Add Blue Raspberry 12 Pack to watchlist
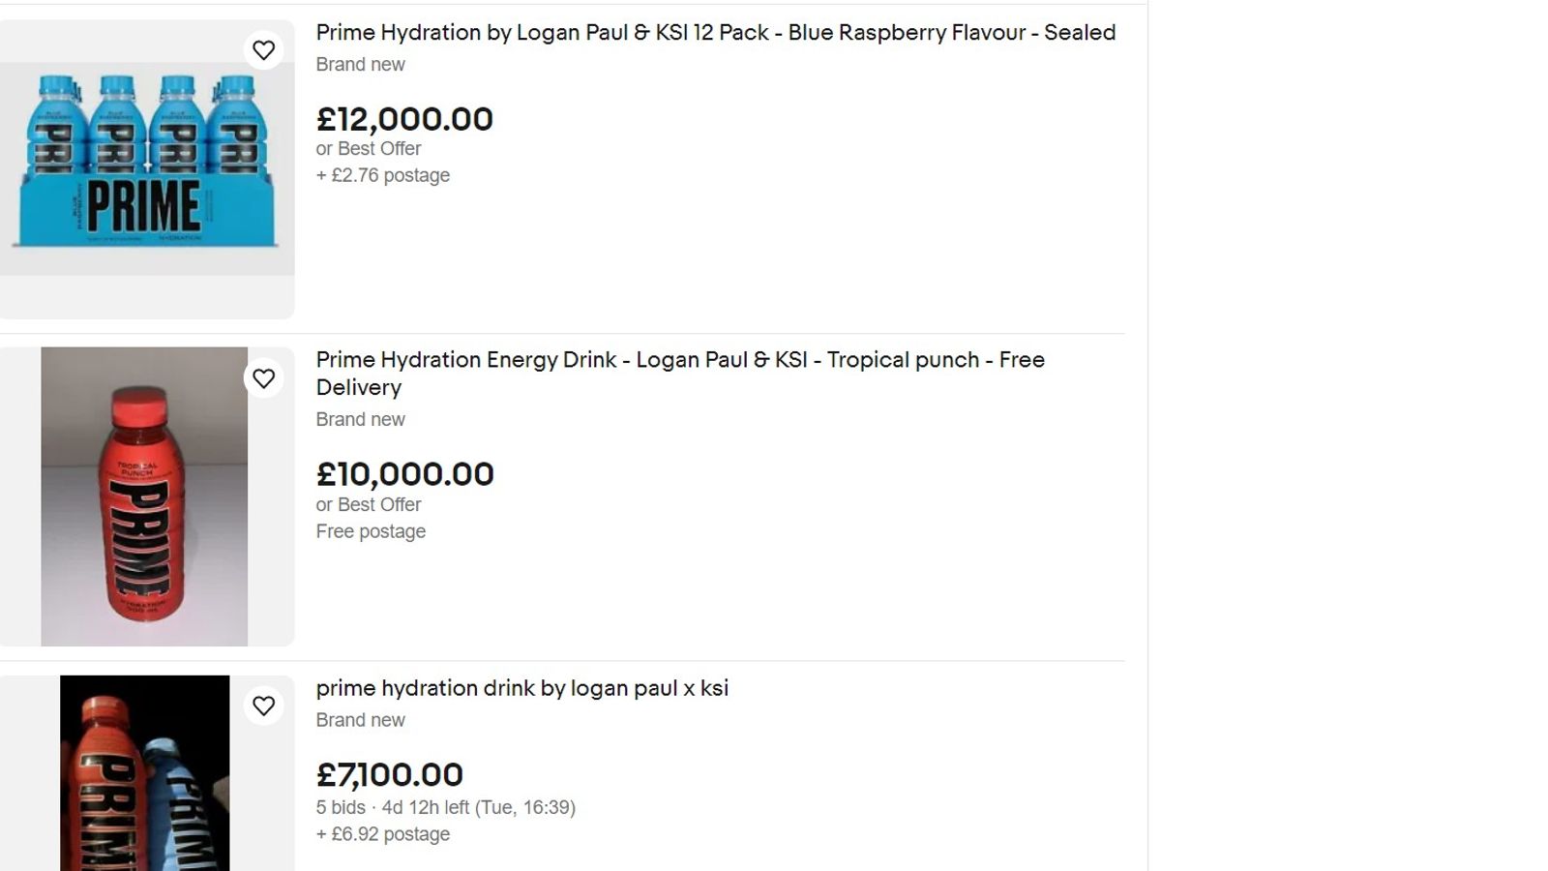The width and height of the screenshot is (1548, 871). click(263, 50)
